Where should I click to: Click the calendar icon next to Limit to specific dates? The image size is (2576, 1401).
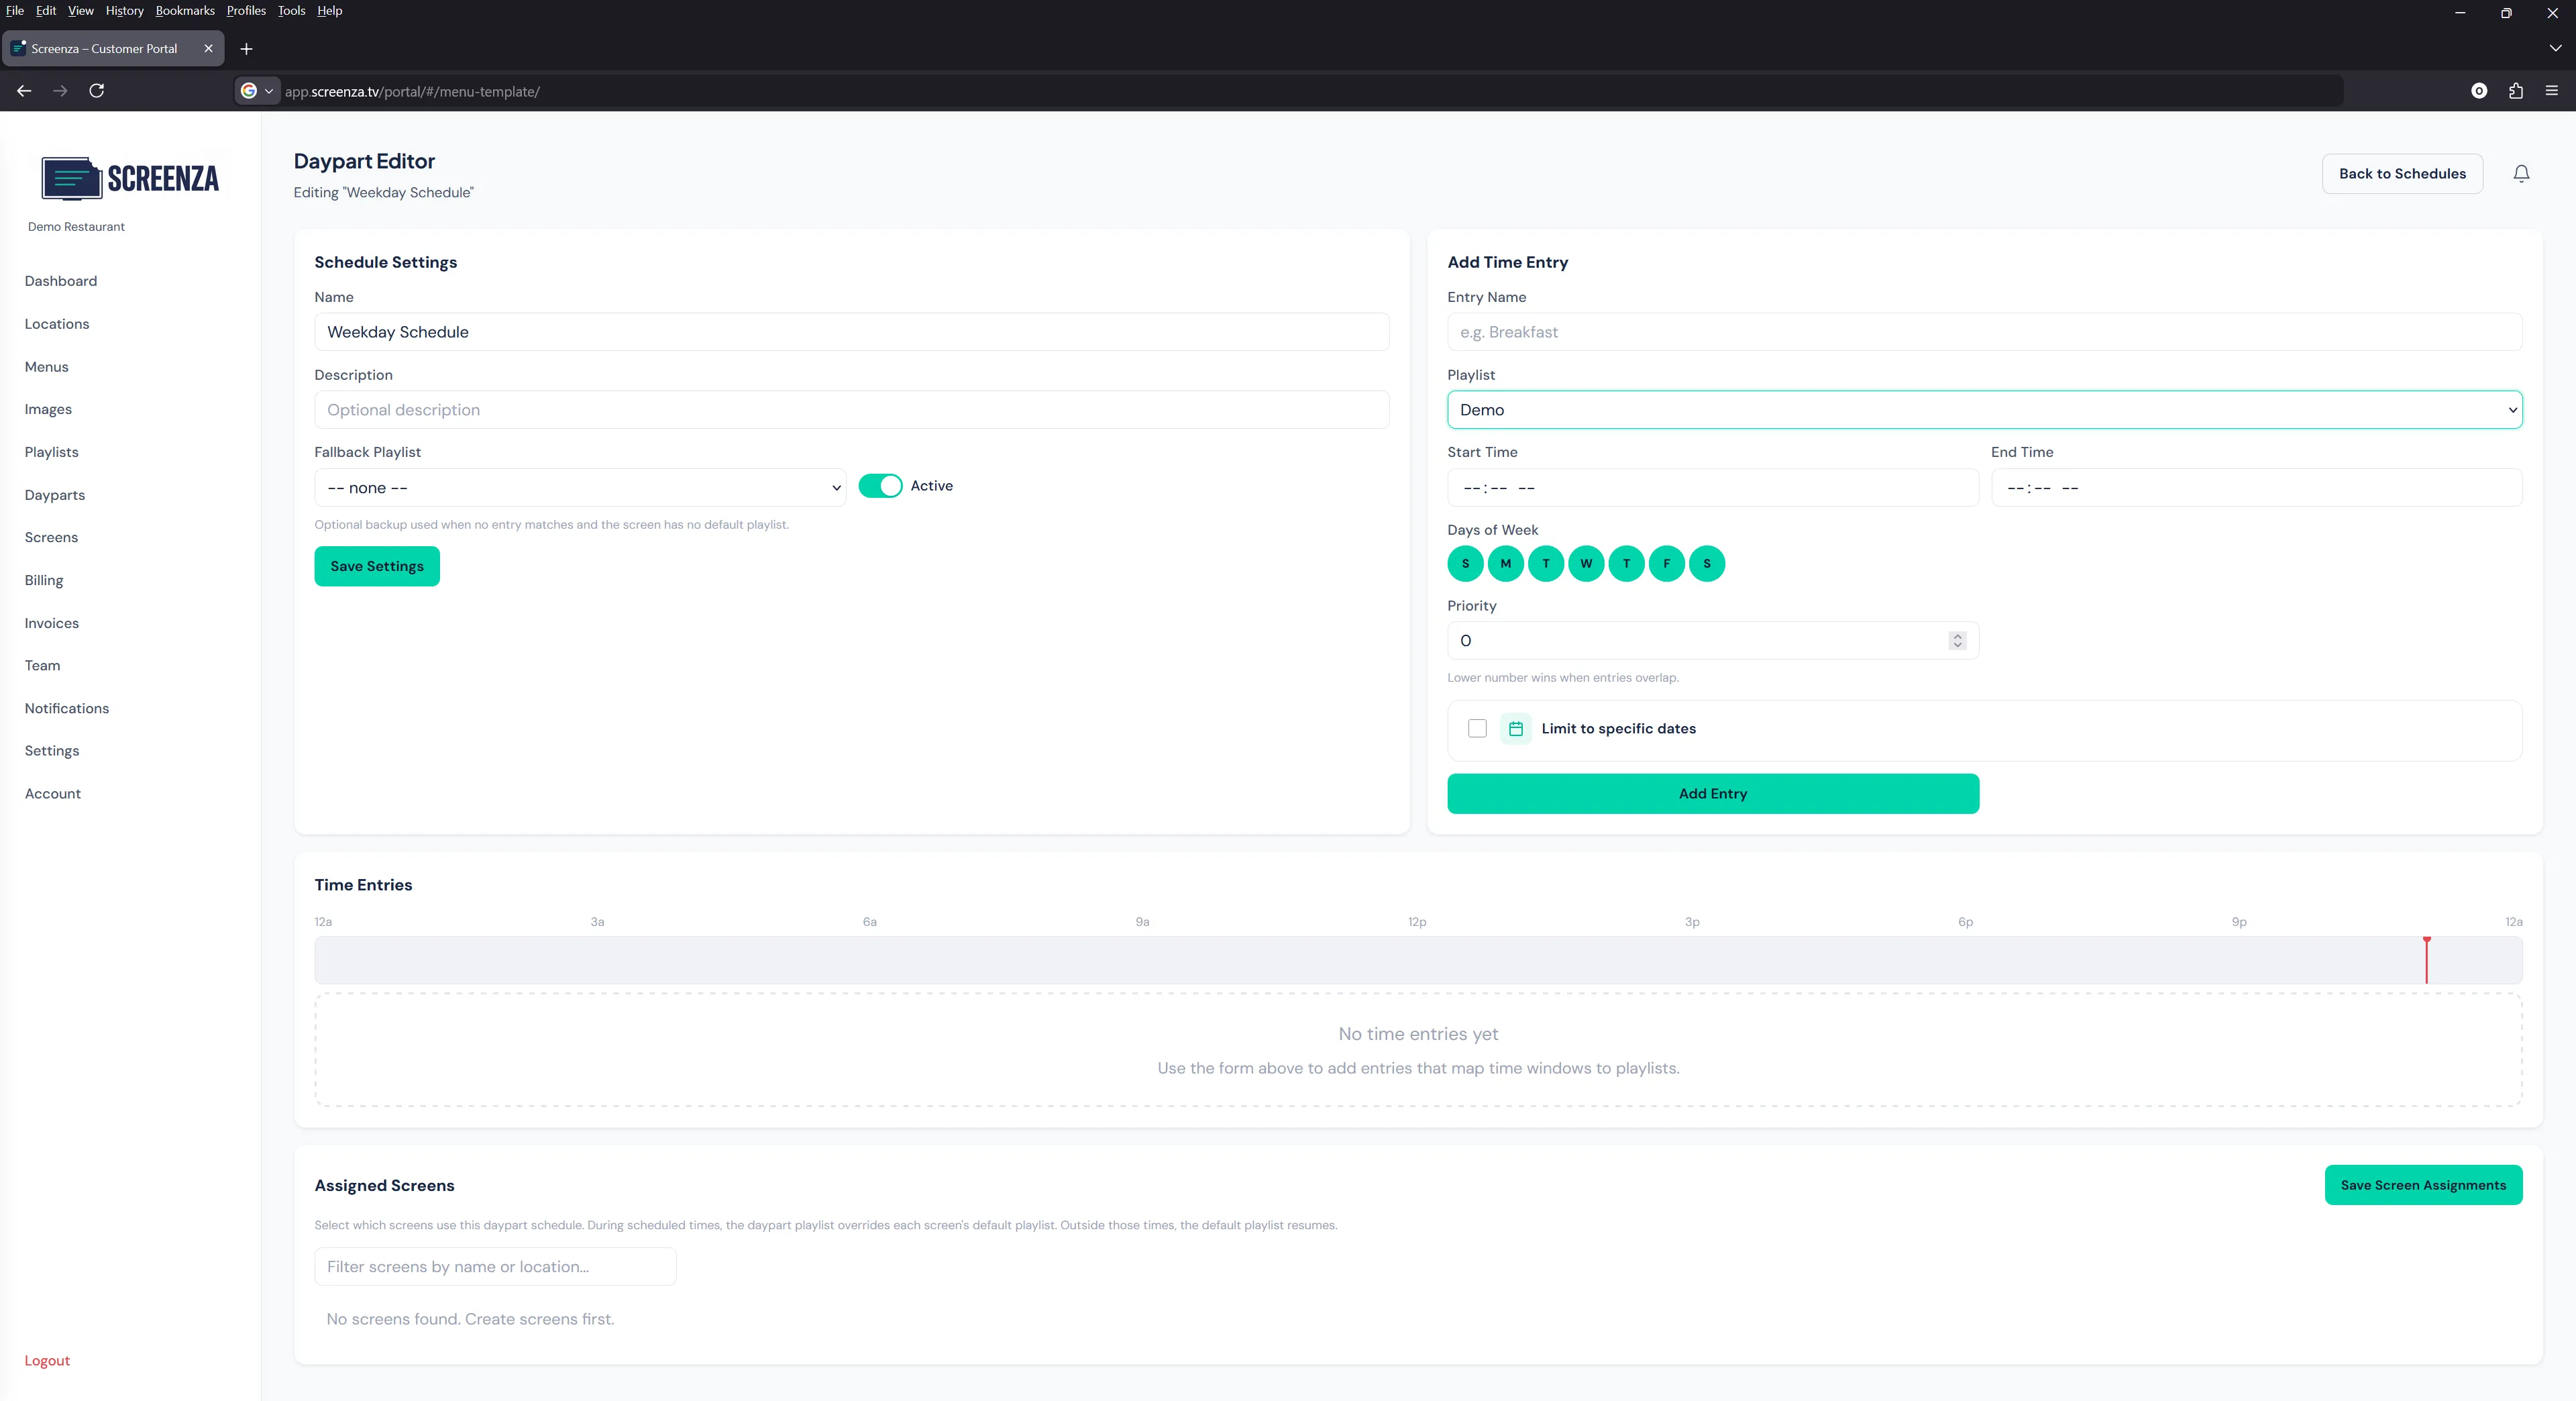coord(1515,729)
